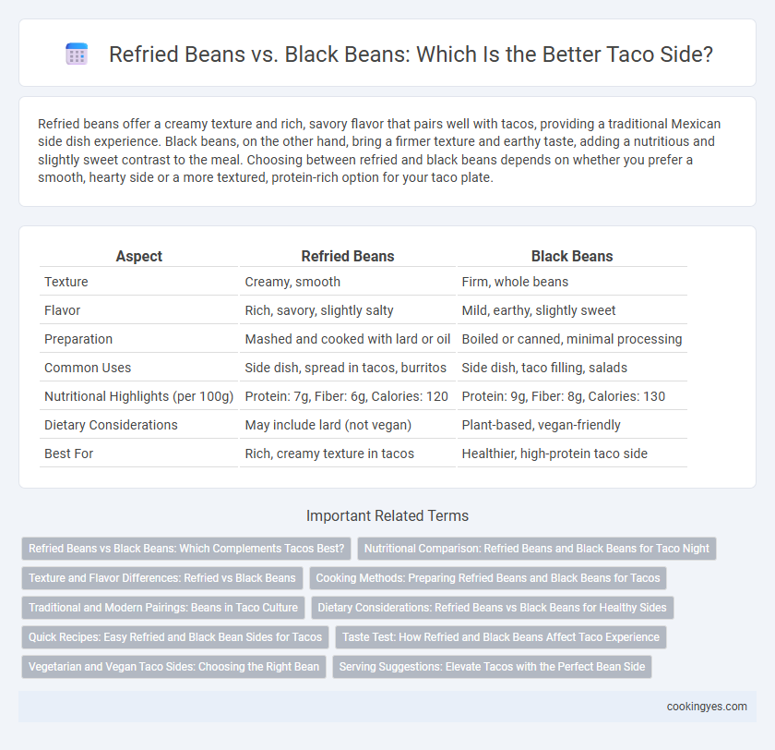Open 'Taste Test' taco experience tag
The image size is (775, 750).
(x=501, y=637)
